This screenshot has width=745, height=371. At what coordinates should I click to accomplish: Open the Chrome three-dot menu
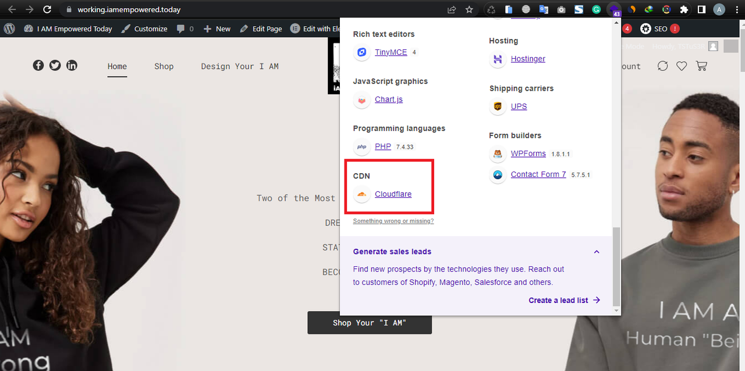pos(736,9)
